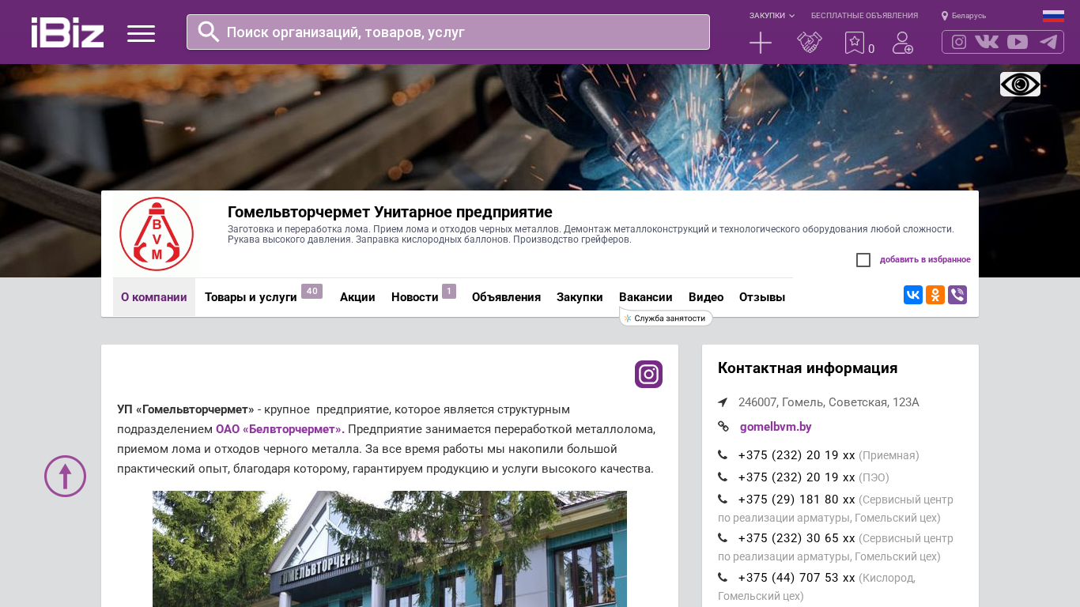1080x607 pixels.
Task: Check the 'добавить в избранное' checkbox
Action: [x=863, y=260]
